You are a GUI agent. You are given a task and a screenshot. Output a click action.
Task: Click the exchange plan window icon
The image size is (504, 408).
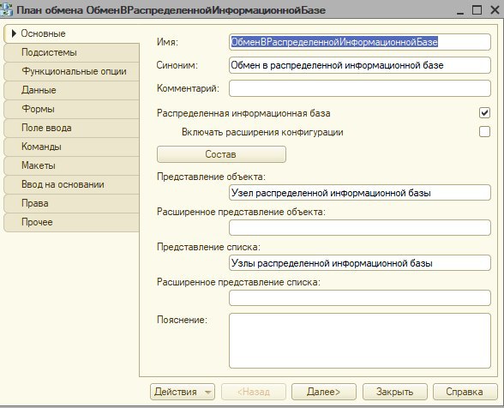pos(7,9)
